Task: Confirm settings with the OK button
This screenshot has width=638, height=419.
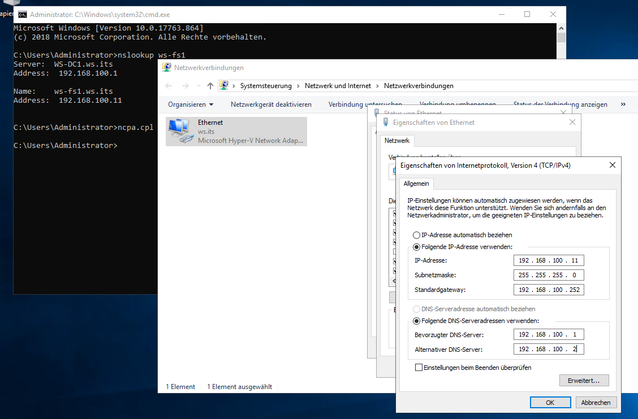Action: [x=550, y=402]
